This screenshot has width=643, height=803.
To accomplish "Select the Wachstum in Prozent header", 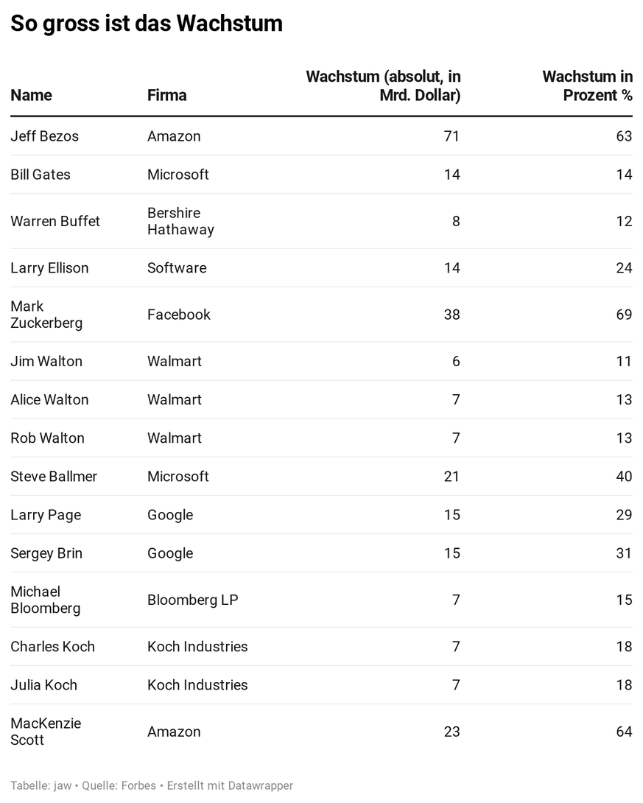I will pyautogui.click(x=587, y=86).
